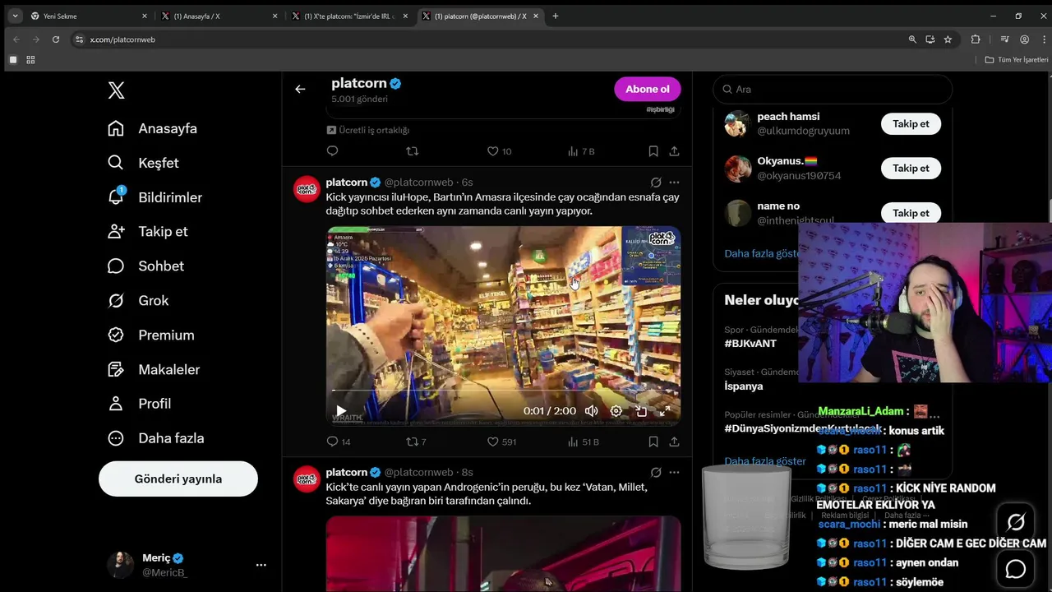
Task: Reply to the Ücretli iş ortaklığı post
Action: coord(332,151)
